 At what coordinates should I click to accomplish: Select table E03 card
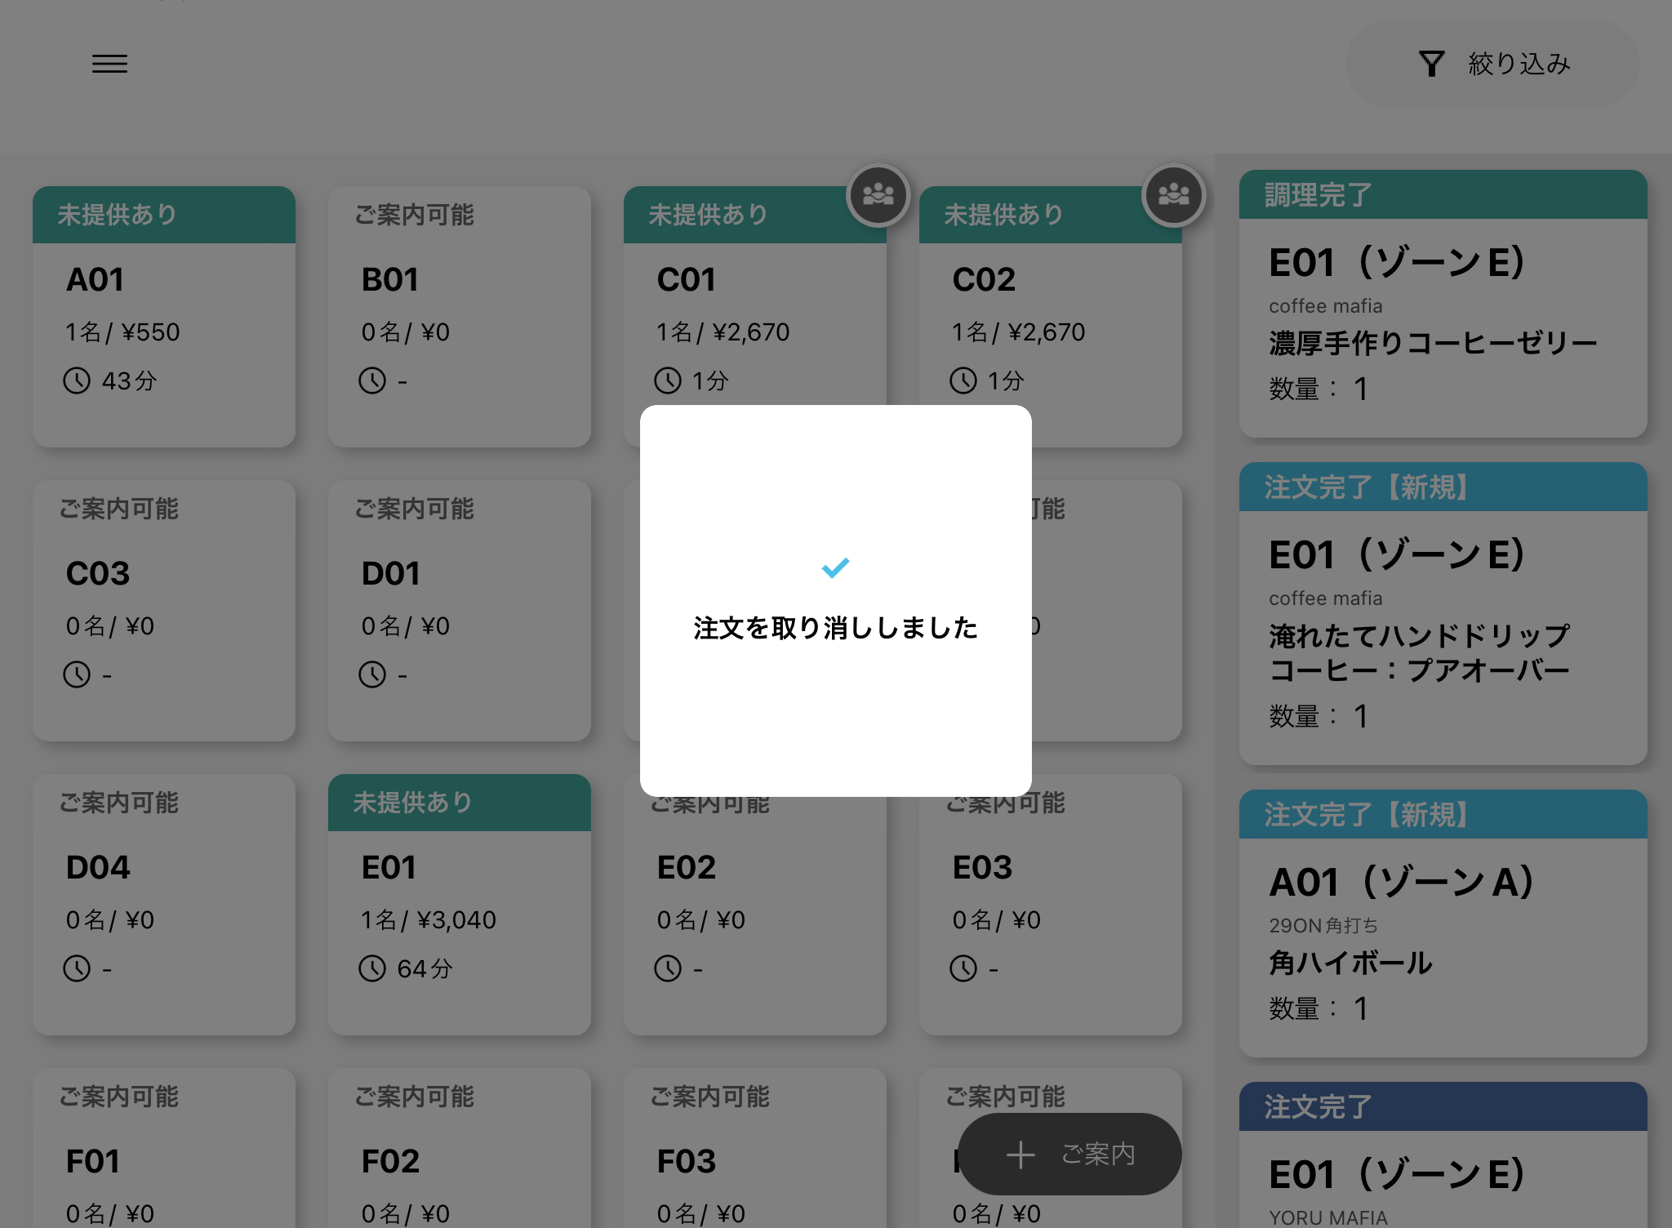[x=1050, y=906]
